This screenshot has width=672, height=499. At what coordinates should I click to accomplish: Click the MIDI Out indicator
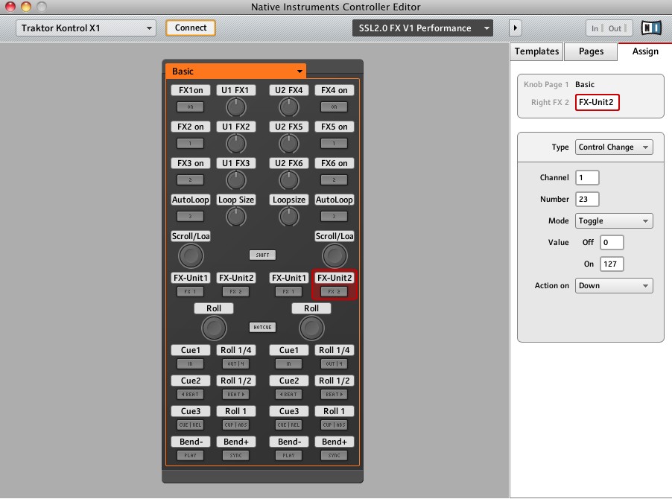617,28
